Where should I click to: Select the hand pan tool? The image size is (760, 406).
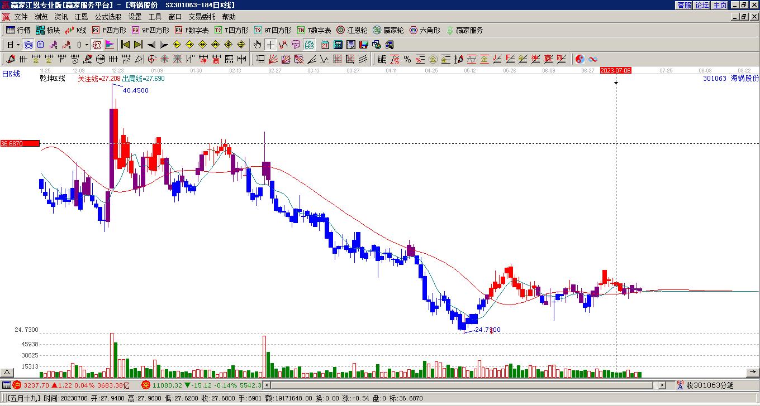point(257,45)
